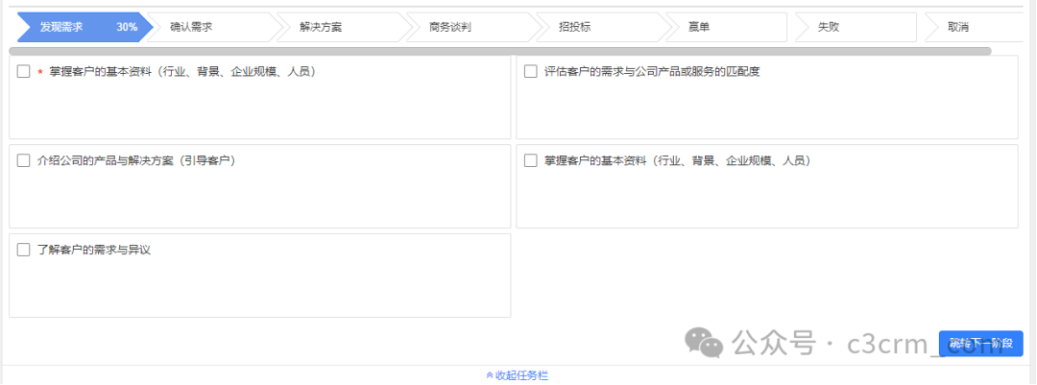Click the 跳转下一阶段 button

980,344
